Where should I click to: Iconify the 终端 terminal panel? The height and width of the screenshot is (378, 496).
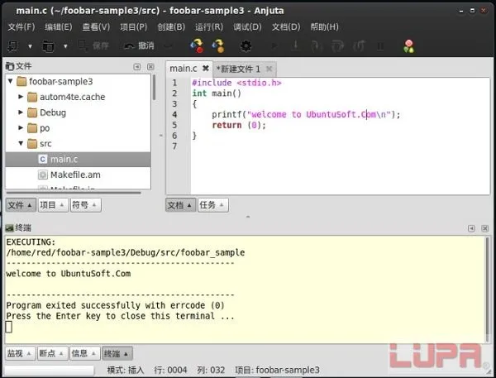coord(471,228)
